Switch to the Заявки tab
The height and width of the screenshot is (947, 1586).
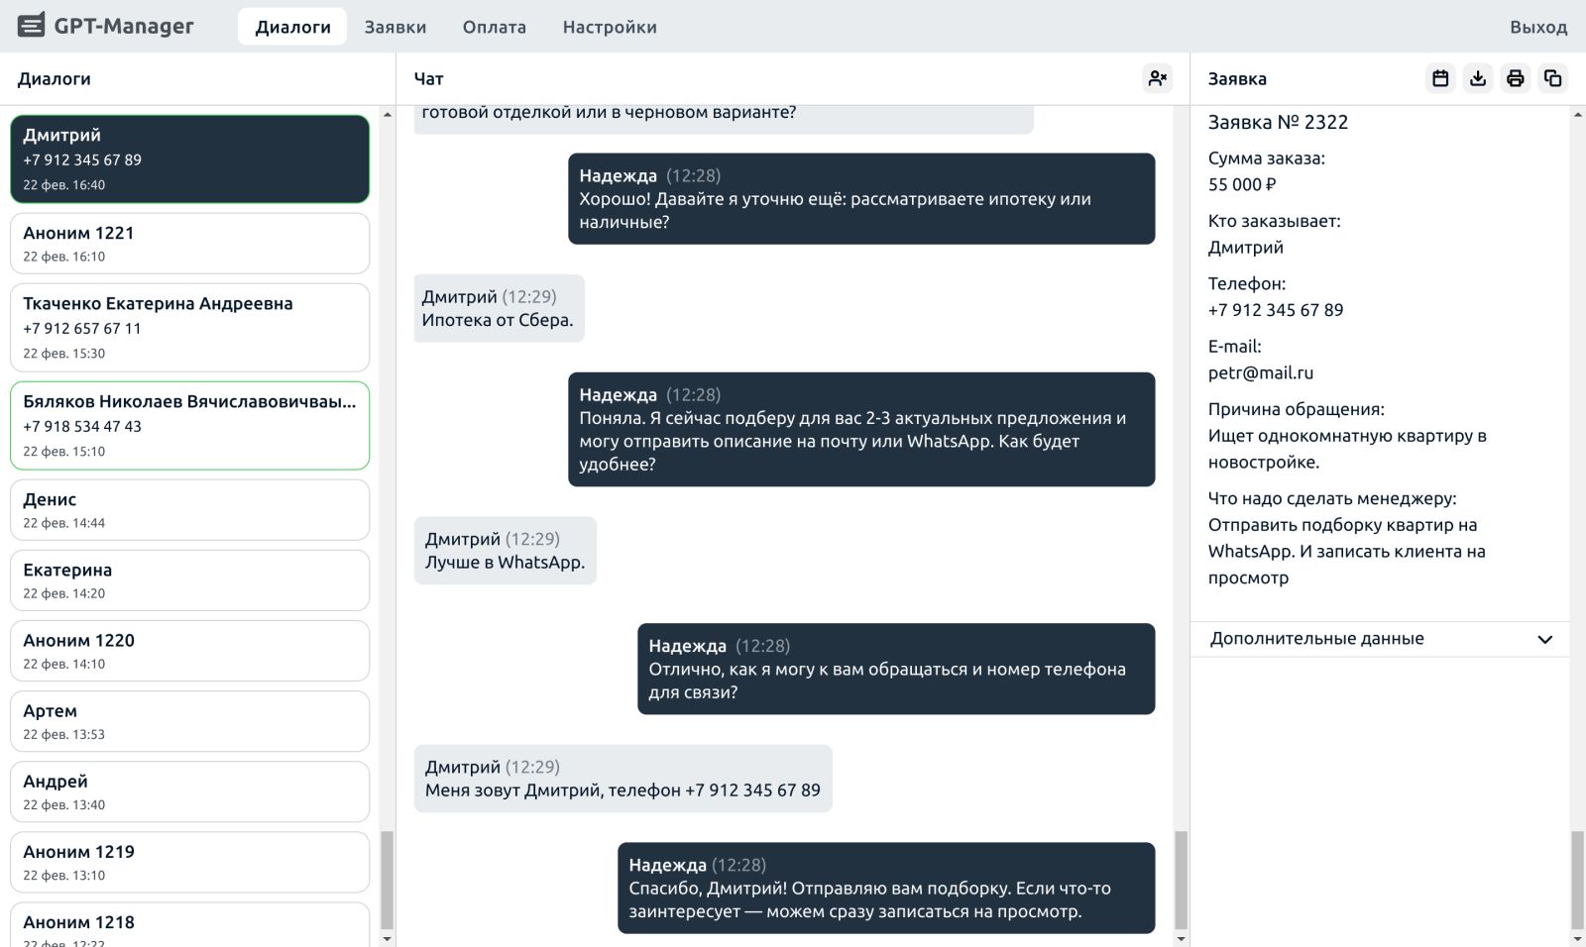pos(395,27)
